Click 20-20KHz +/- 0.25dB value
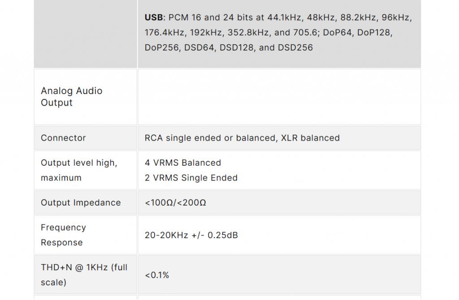459x300 pixels. click(191, 235)
